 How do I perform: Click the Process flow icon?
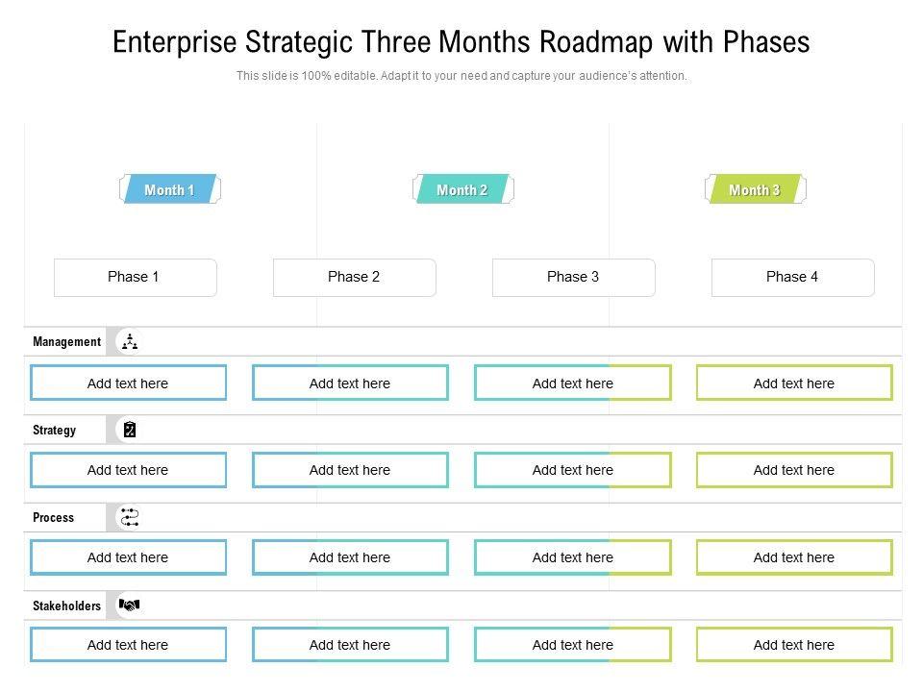129,517
